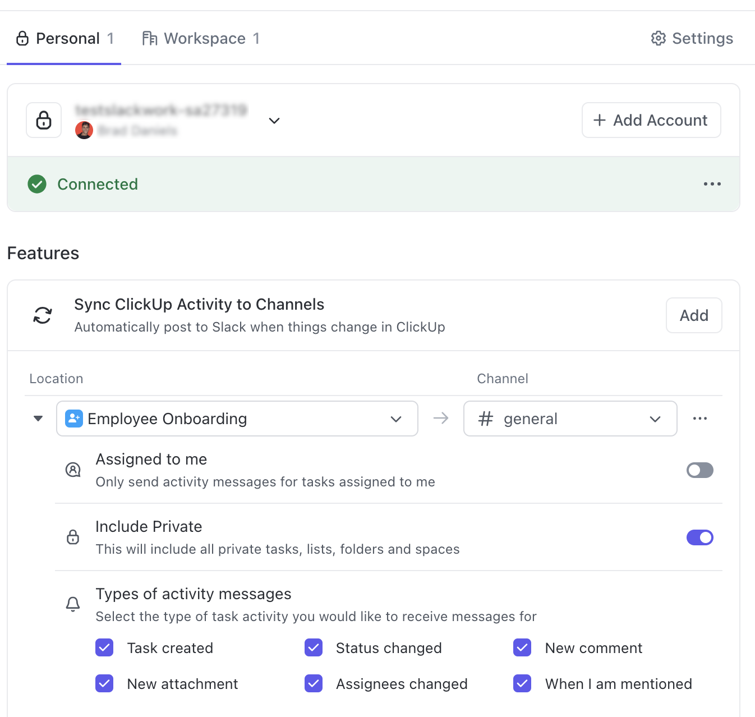Disable the Include Private toggle

699,537
